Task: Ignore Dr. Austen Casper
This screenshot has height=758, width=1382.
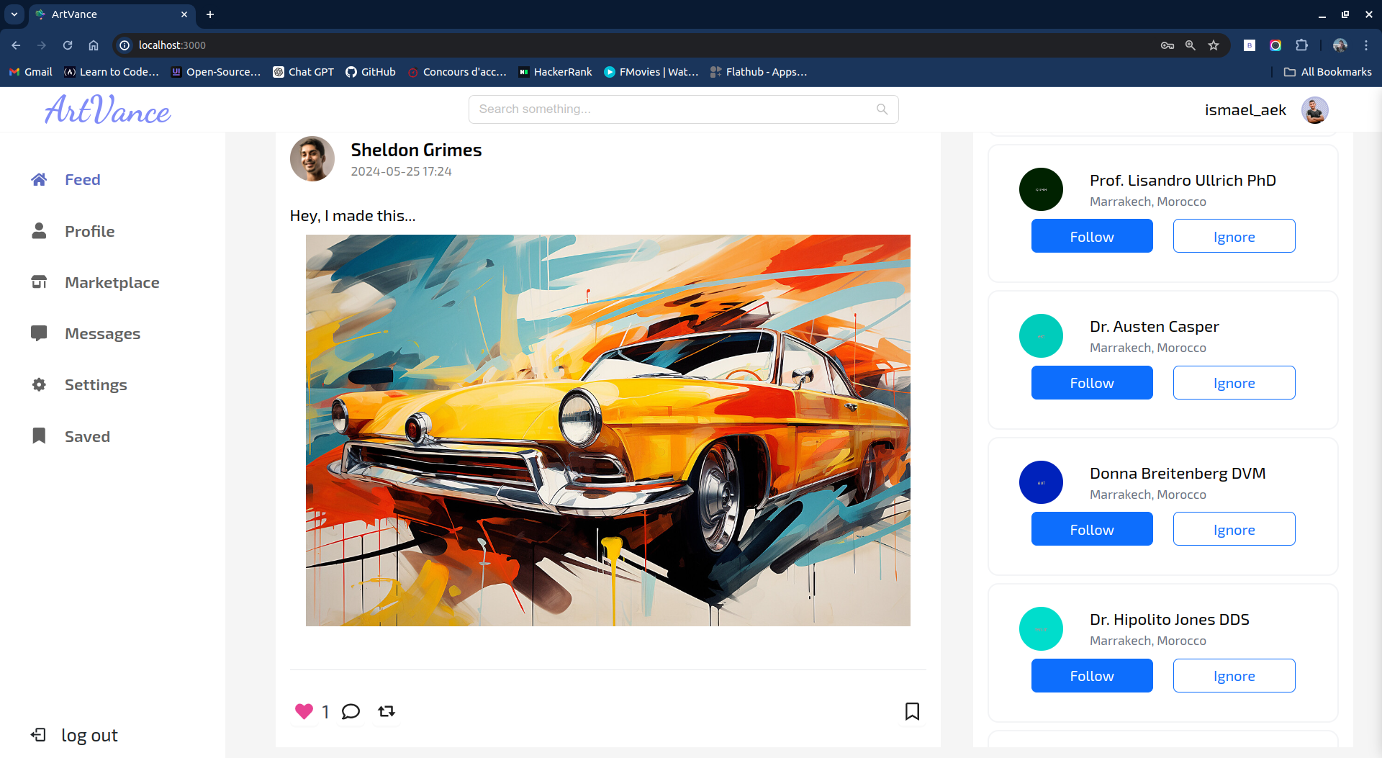Action: tap(1234, 382)
